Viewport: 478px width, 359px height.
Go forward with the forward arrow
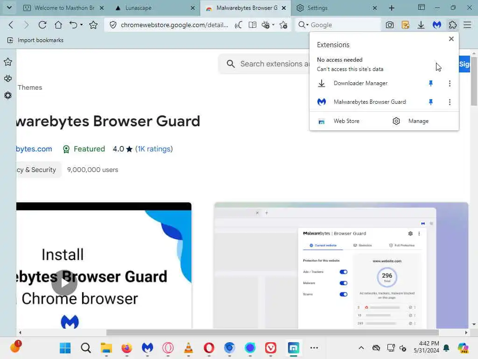26,25
